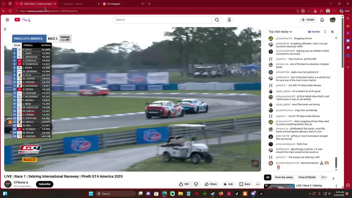Click the search magnifier button

(x=217, y=20)
